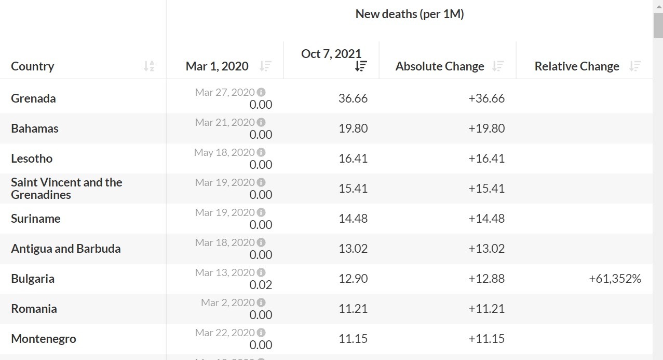663x360 pixels.
Task: Click the Oct 7, 2021 sort icon
Action: coord(361,66)
